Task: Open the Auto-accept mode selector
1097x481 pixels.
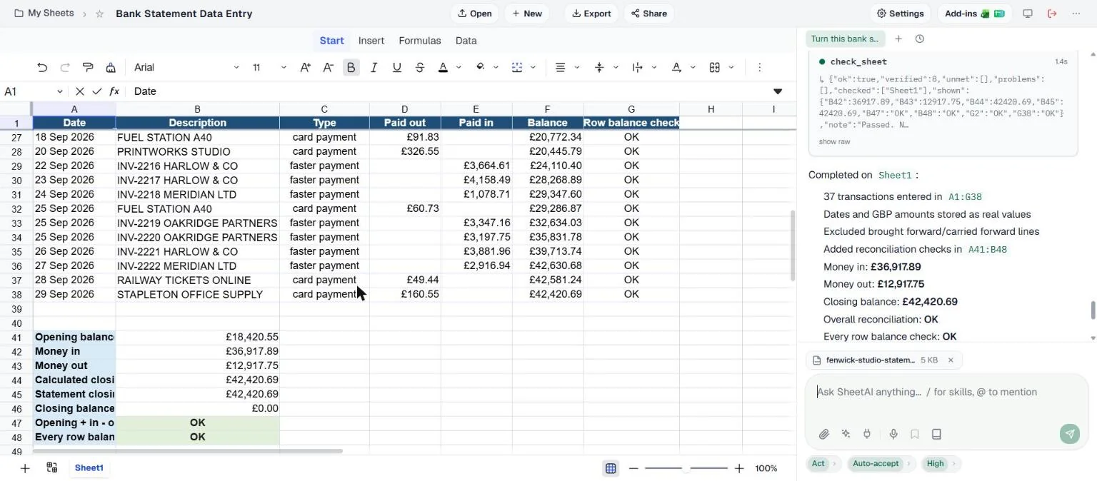Action: point(880,464)
